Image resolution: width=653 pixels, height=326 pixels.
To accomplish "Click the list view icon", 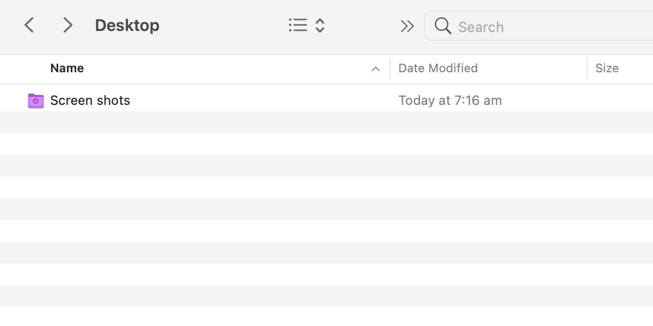I will click(x=298, y=25).
